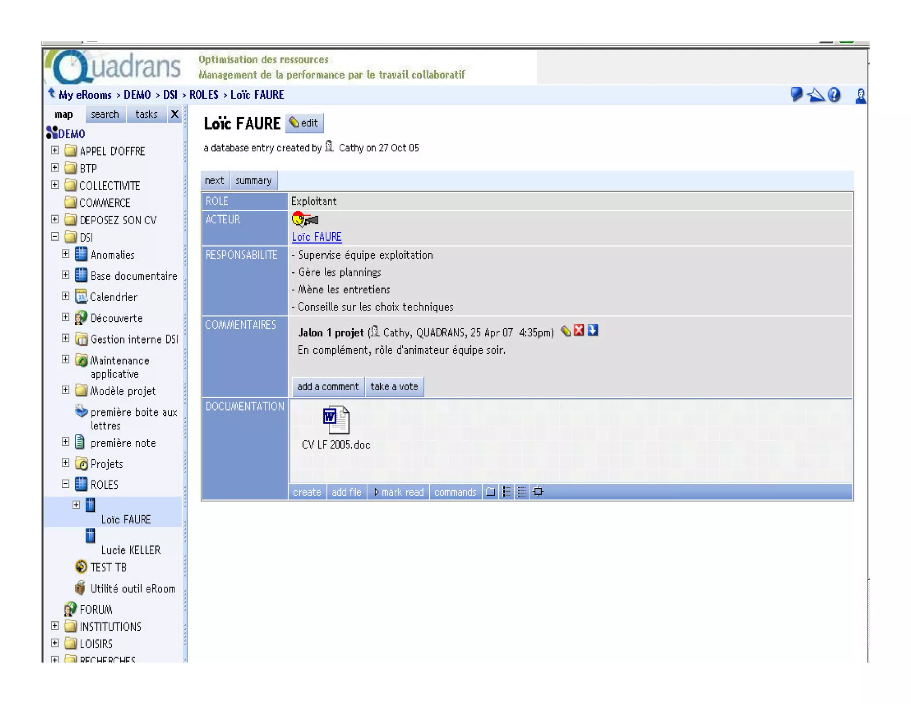Switch to the search tab
911x704 pixels.
(x=105, y=114)
